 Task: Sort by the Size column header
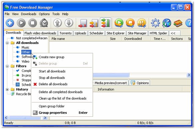[x=114, y=39]
